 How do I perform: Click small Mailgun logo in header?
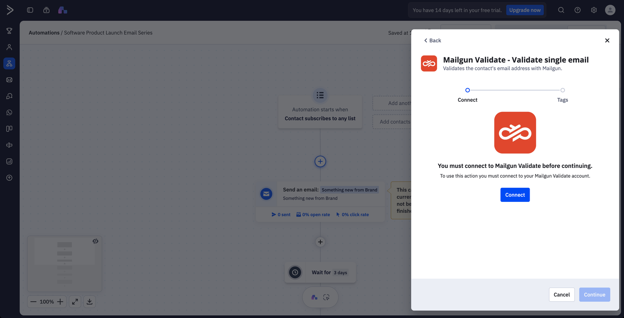pyautogui.click(x=429, y=64)
